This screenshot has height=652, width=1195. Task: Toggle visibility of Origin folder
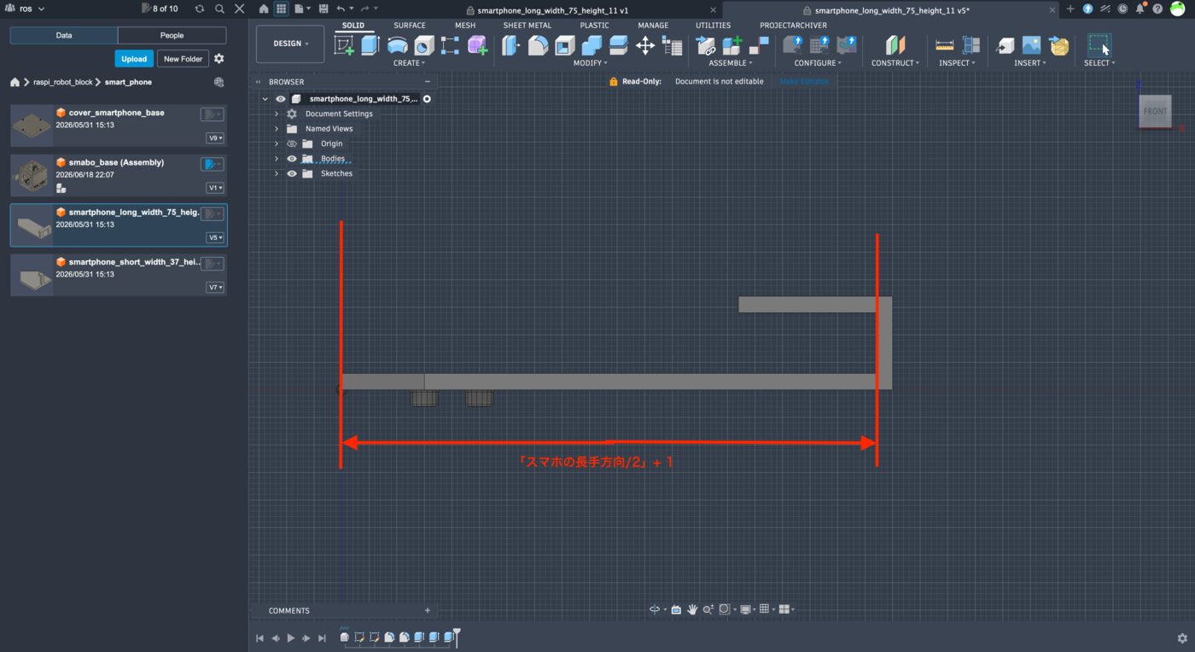point(292,143)
